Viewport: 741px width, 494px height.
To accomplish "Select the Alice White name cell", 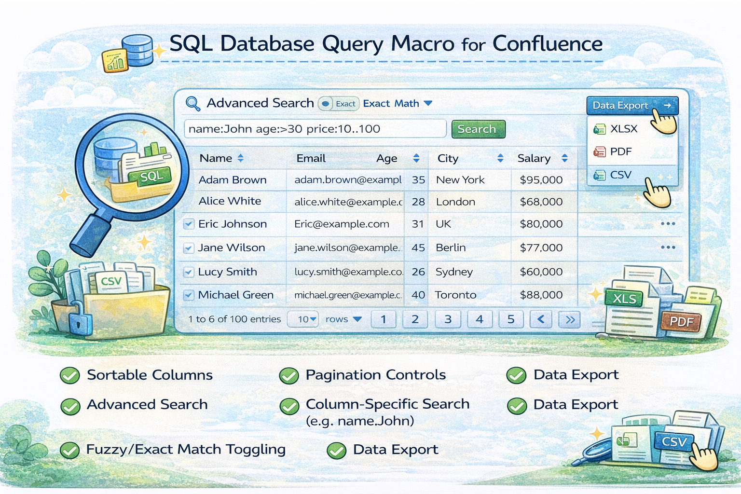I will click(230, 201).
